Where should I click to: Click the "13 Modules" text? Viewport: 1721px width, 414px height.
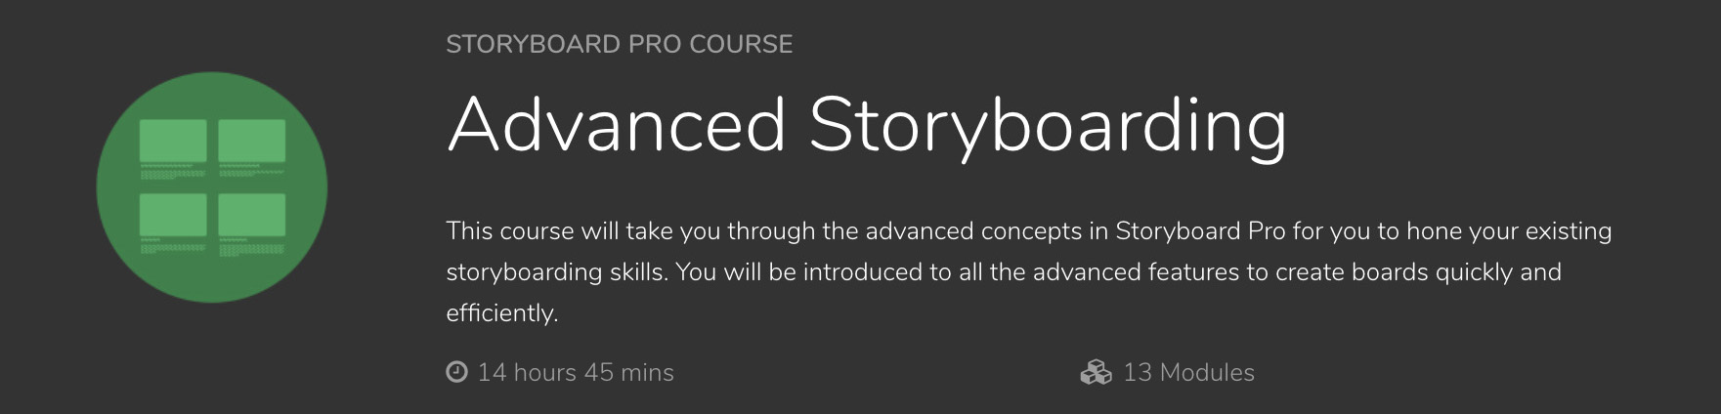click(1188, 372)
